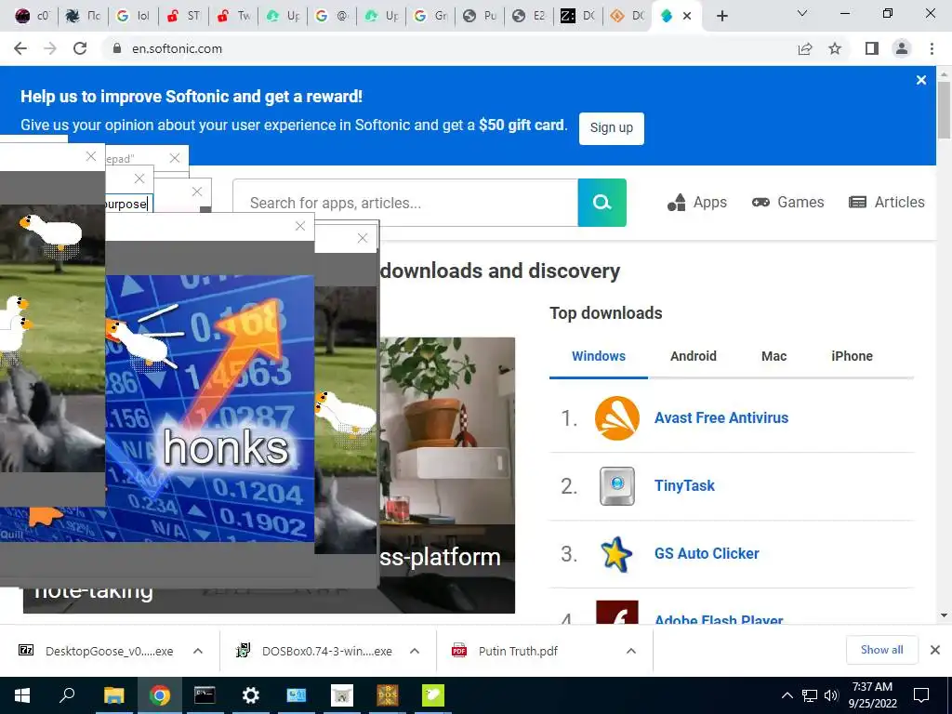Focus the Softonic search field
The width and height of the screenshot is (952, 714).
(405, 203)
